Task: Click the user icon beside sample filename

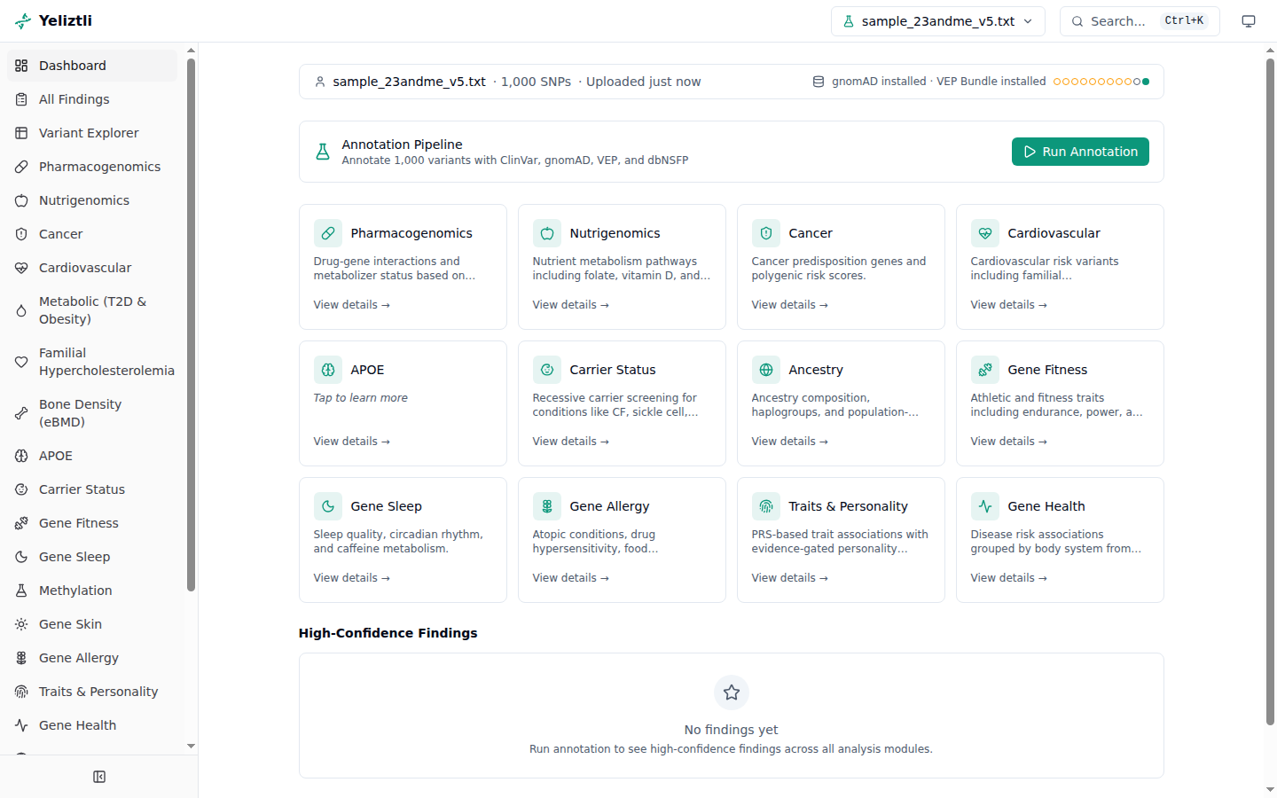Action: [x=320, y=82]
